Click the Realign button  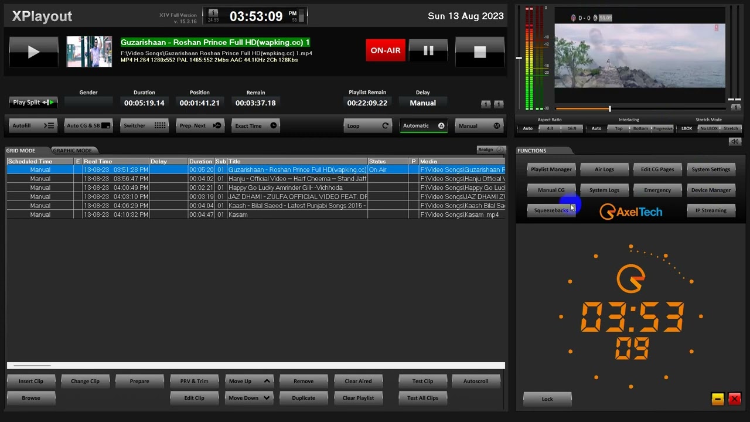(x=490, y=149)
